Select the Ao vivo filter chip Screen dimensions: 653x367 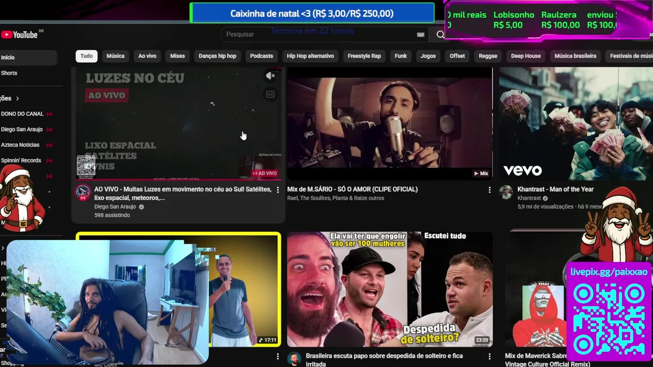tap(147, 56)
